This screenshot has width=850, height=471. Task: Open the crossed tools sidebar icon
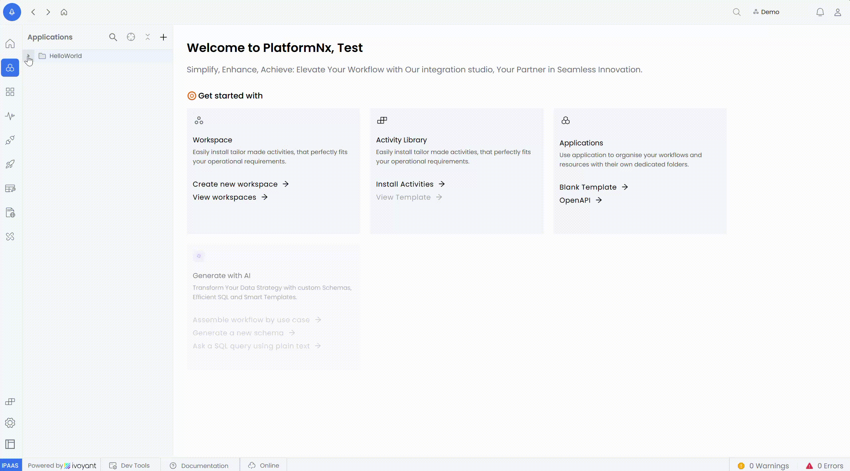(x=10, y=237)
